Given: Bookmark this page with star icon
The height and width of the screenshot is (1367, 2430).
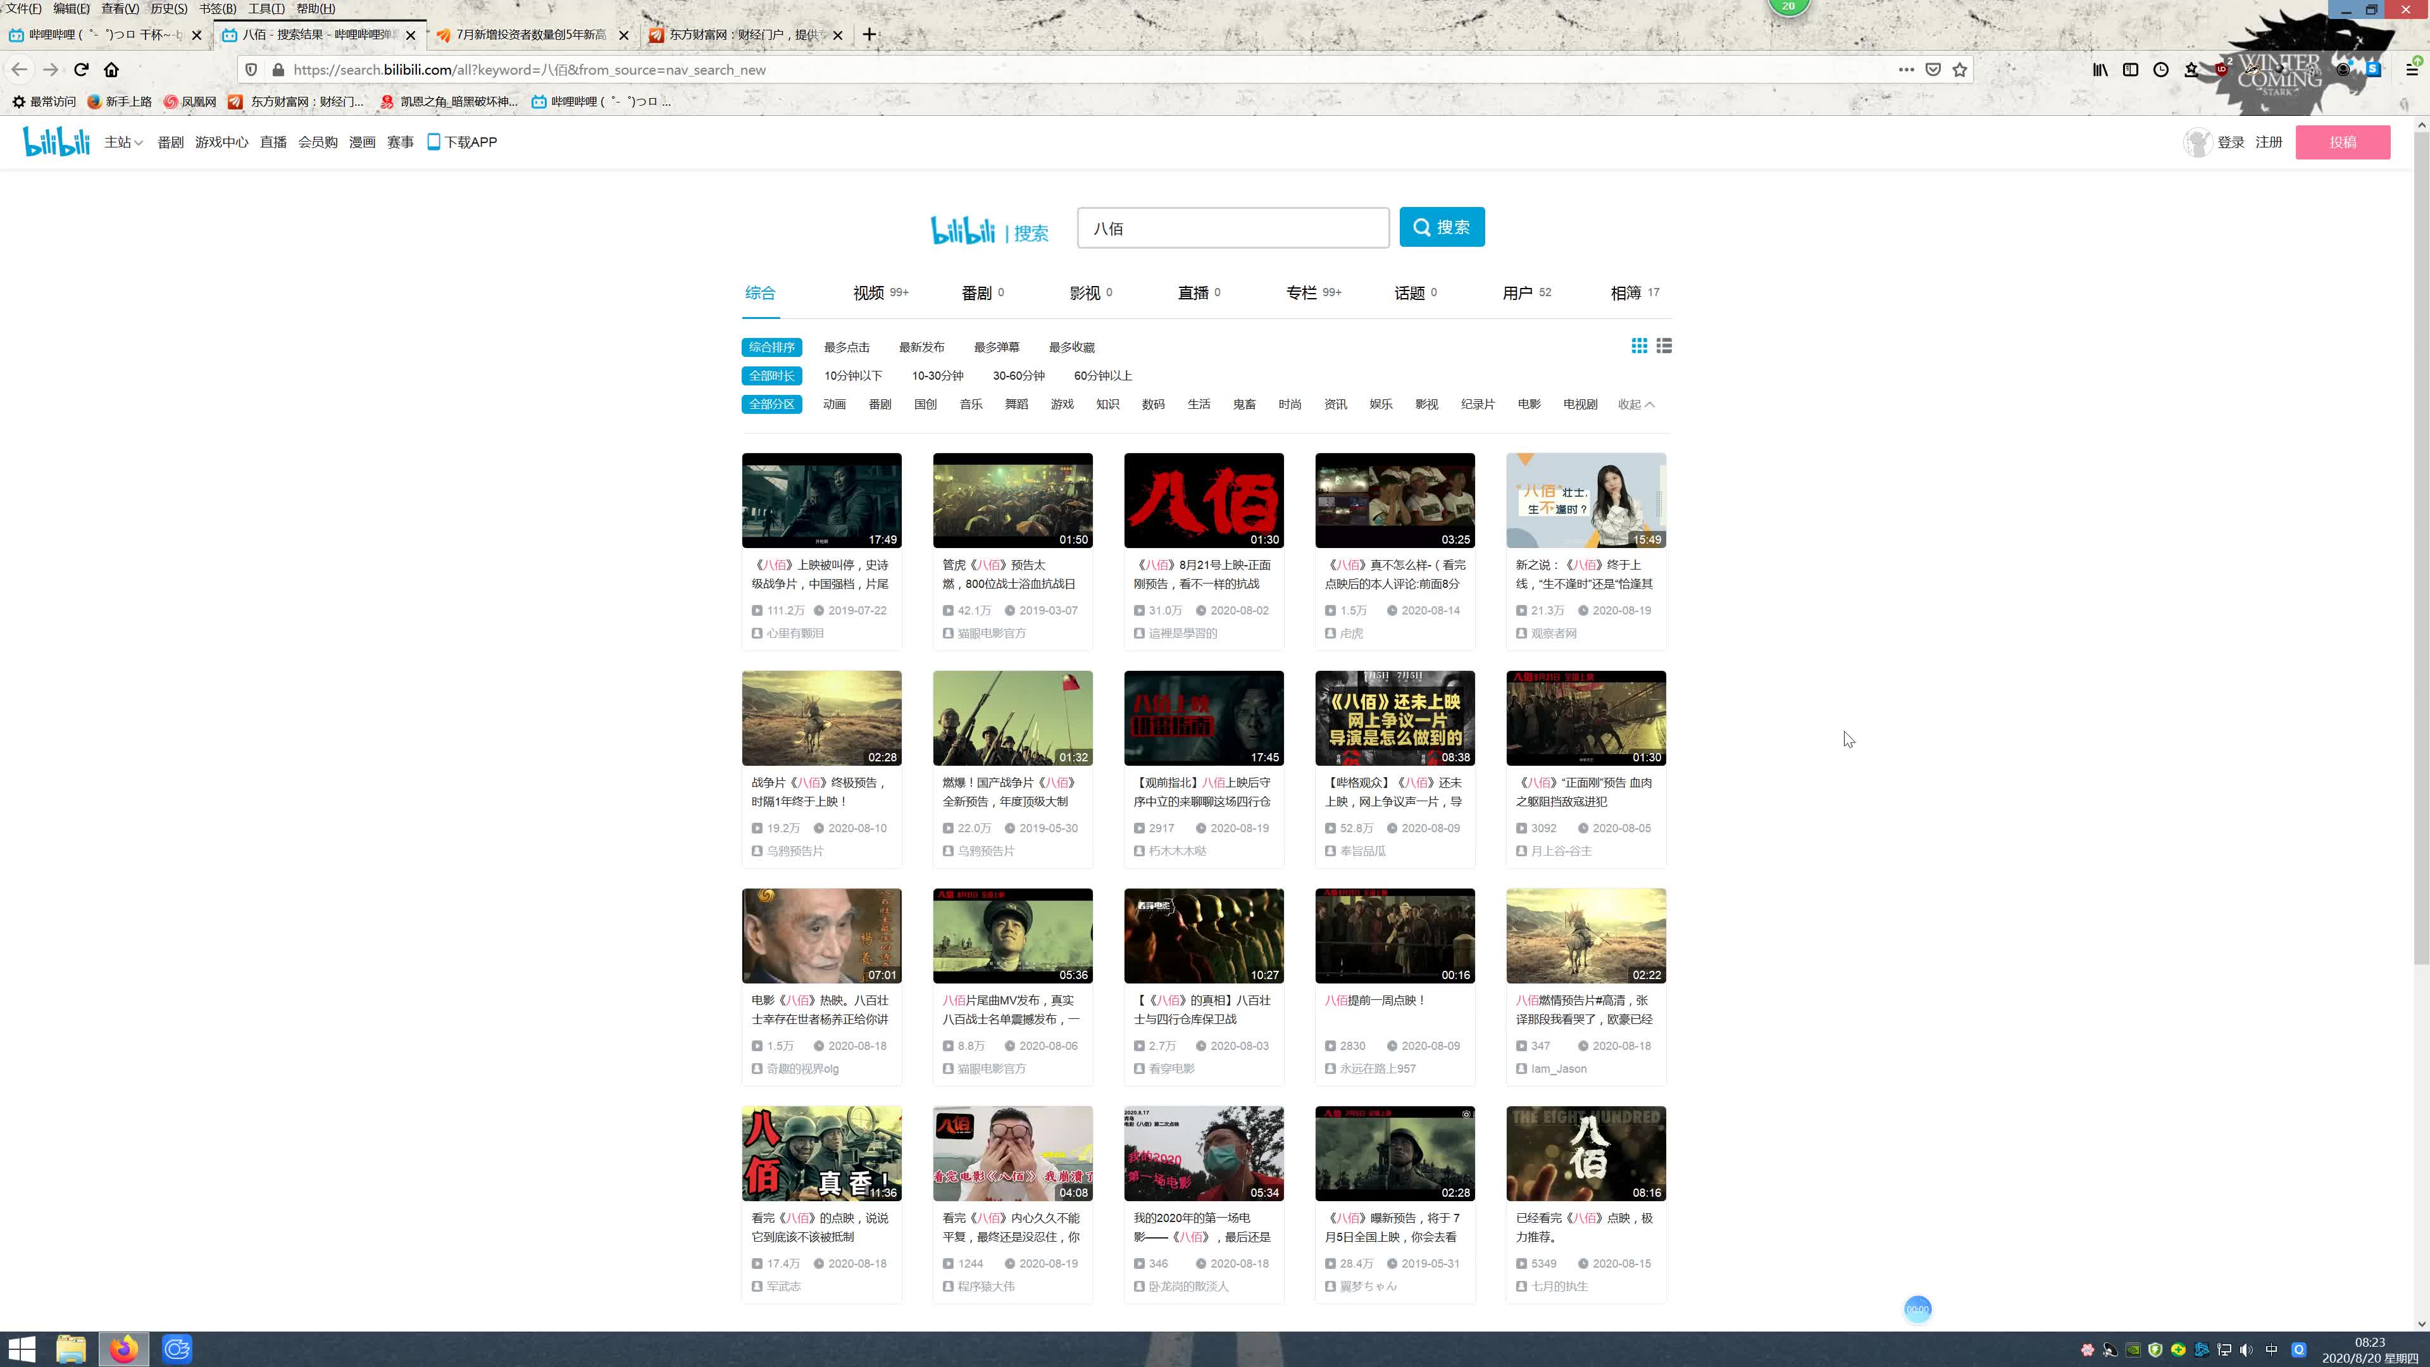Looking at the screenshot, I should click(1959, 70).
